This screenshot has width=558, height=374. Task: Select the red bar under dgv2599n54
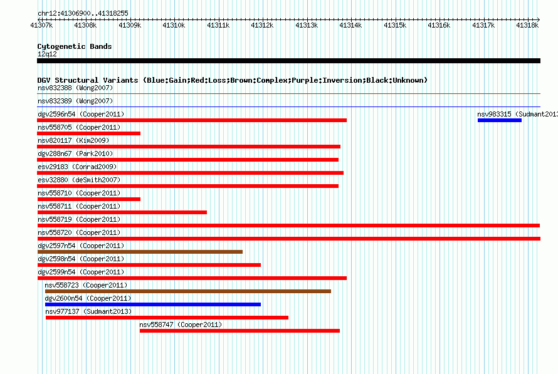tap(192, 278)
